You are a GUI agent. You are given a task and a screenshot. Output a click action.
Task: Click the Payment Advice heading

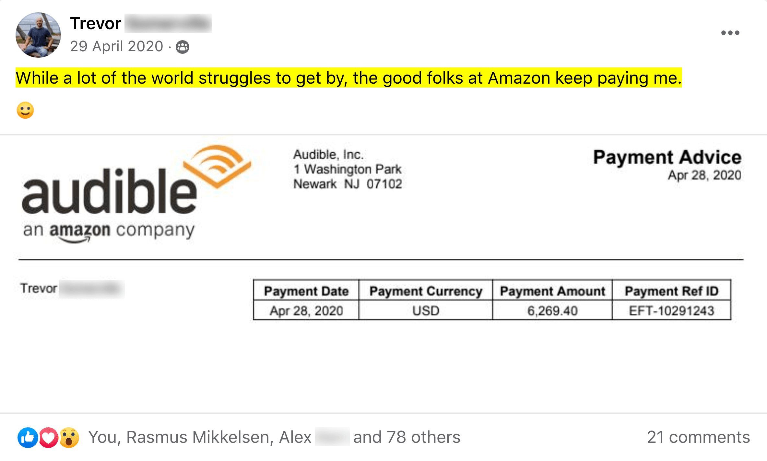pyautogui.click(x=667, y=157)
